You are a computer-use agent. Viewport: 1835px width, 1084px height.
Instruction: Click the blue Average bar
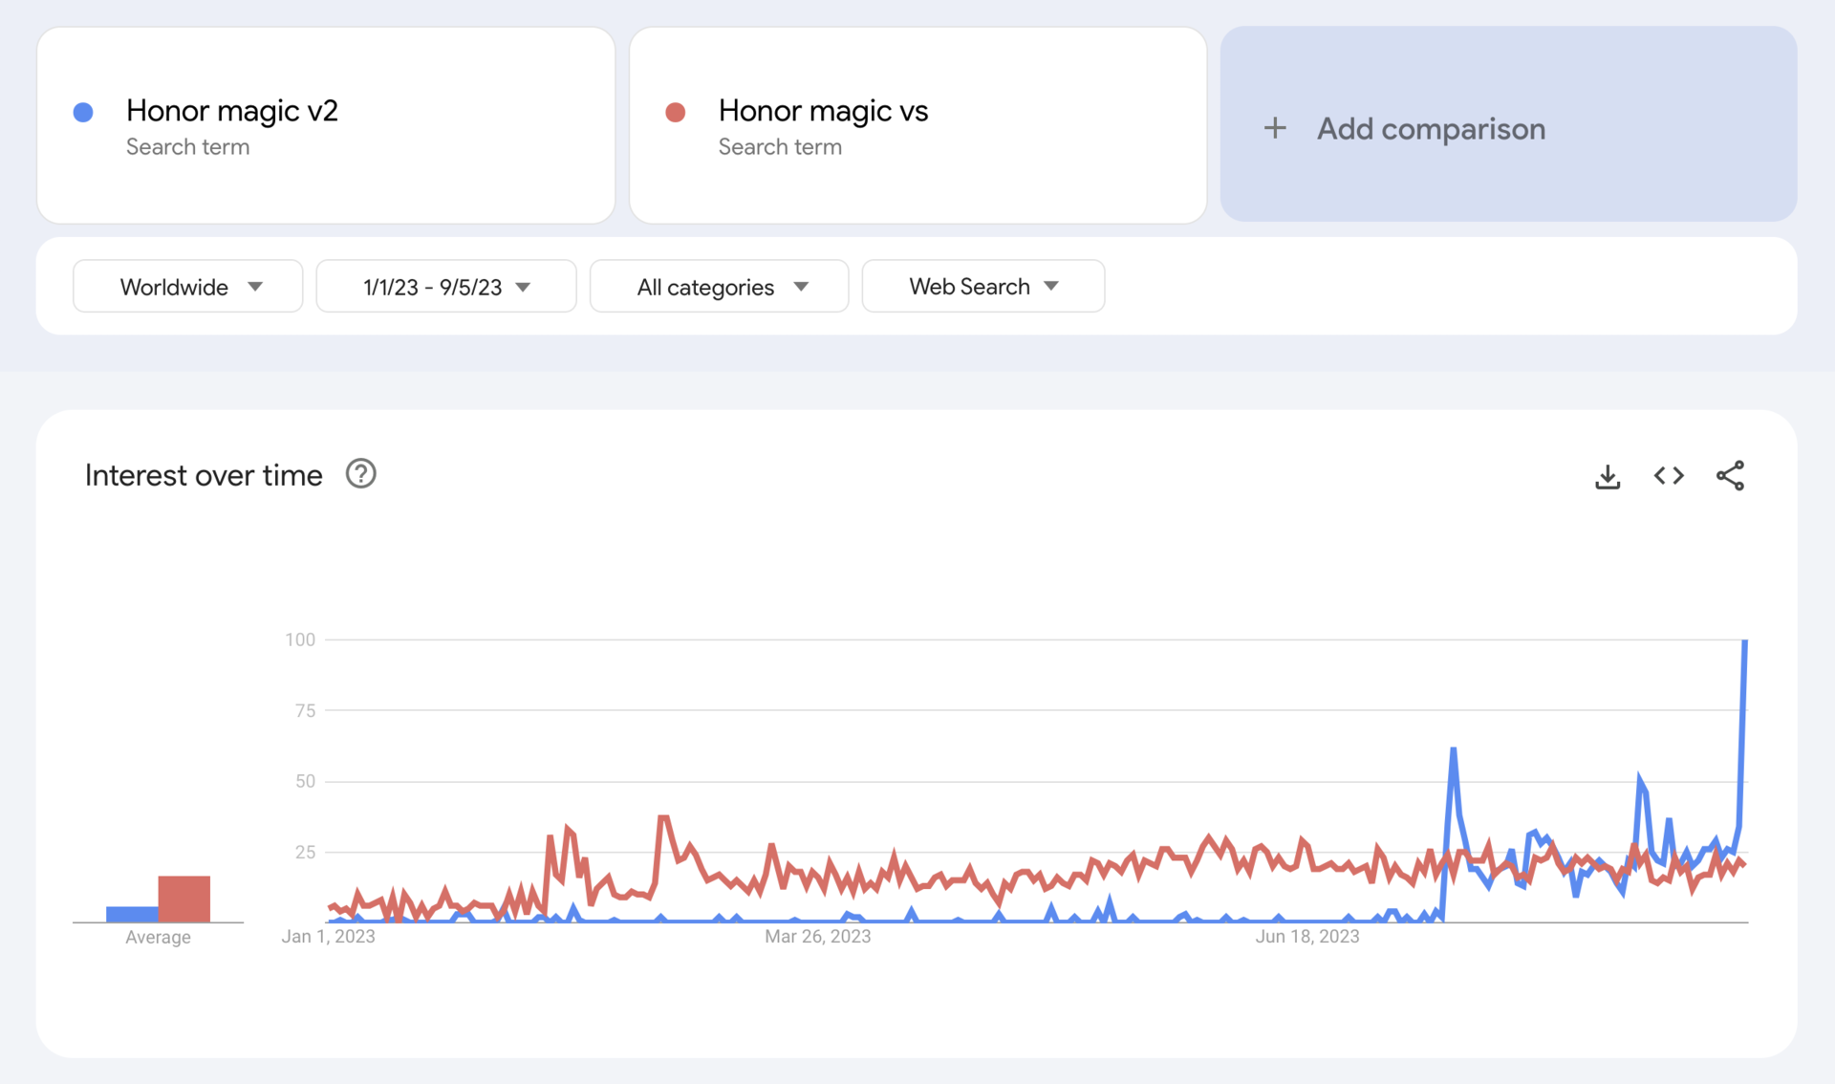tap(132, 914)
